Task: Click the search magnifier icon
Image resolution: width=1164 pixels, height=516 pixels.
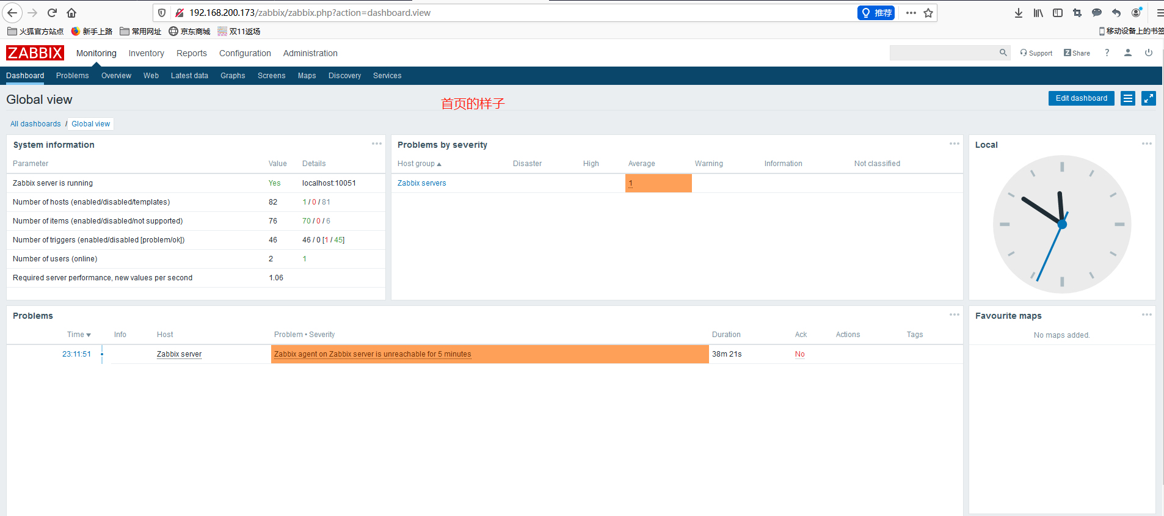Action: tap(1003, 53)
